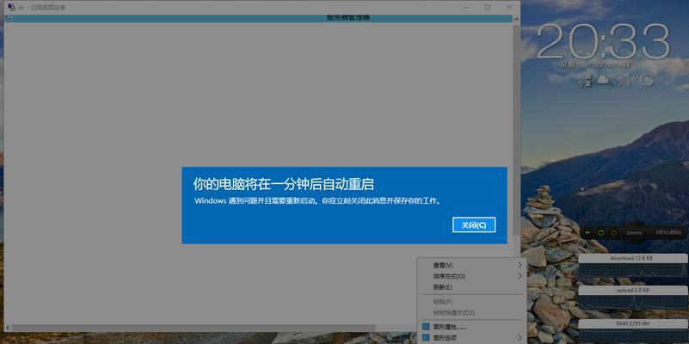Screen dimensions: 689x344
Task: Expand the submenu arrow beside 查看(V)
Action: tap(520, 266)
